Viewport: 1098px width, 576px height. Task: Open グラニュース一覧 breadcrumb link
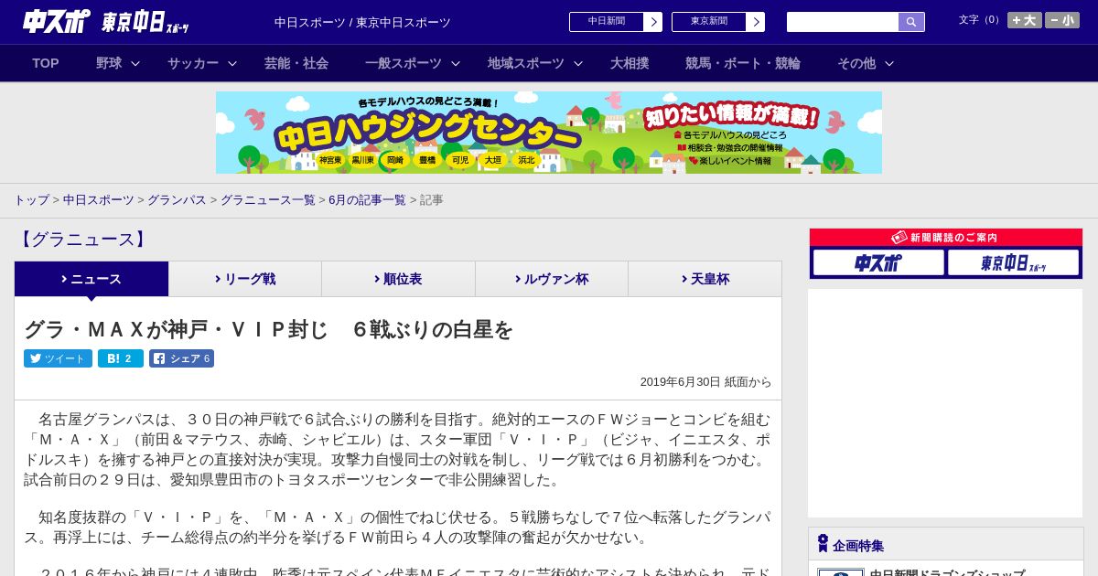coord(267,200)
